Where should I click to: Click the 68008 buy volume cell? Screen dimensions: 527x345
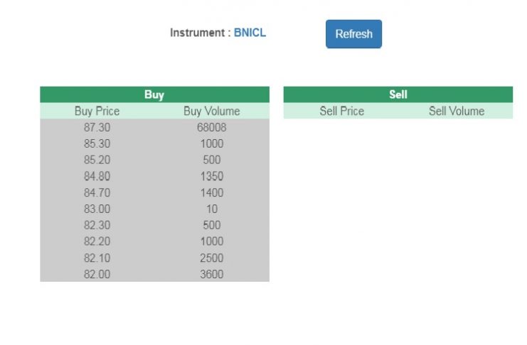pyautogui.click(x=211, y=128)
